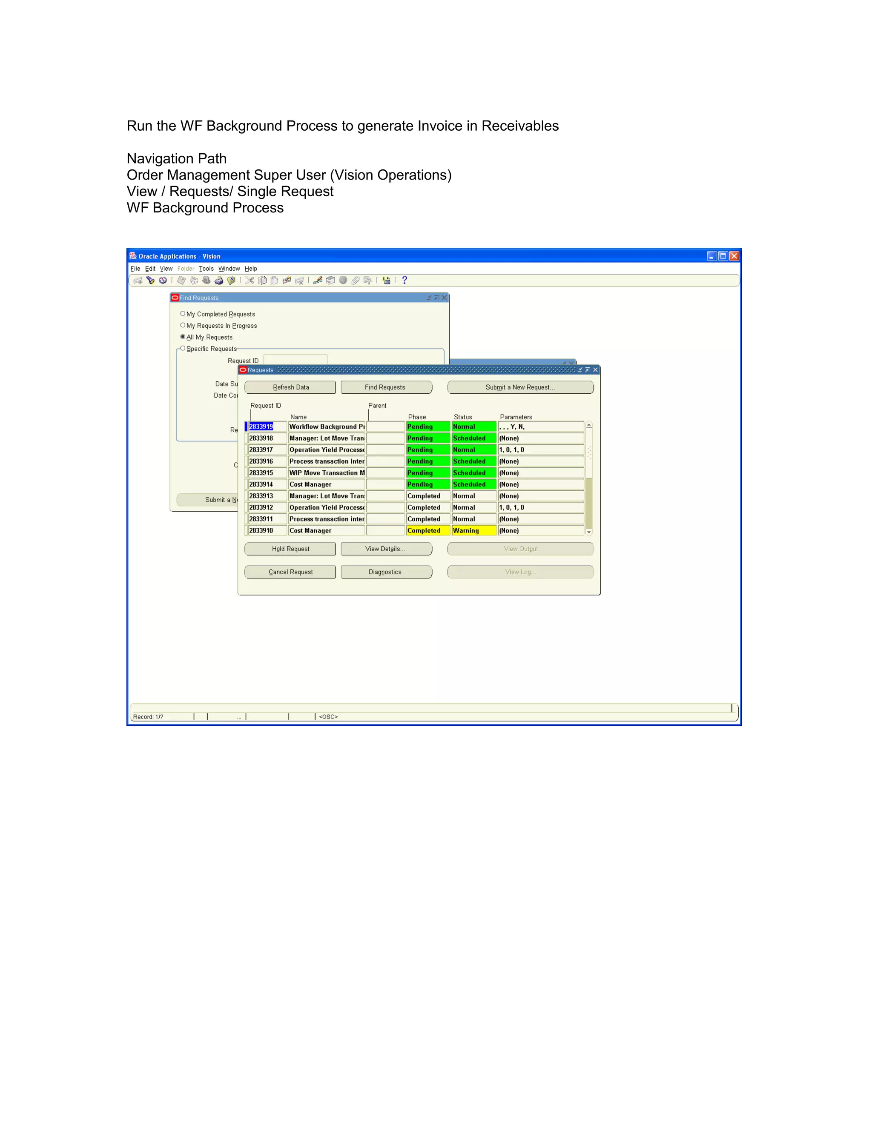Click the New record toolbar icon

138,281
